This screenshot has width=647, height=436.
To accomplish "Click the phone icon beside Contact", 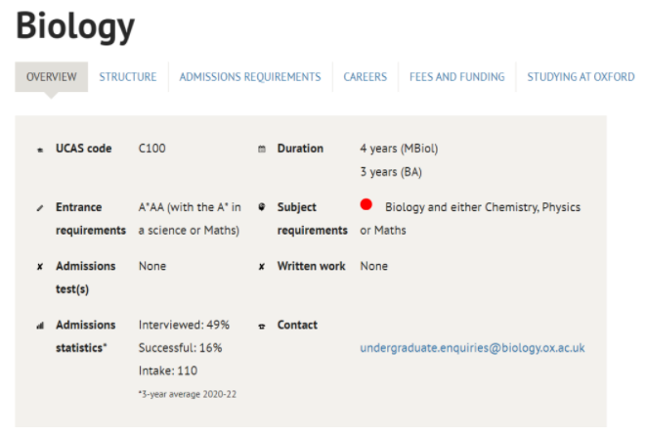I will tap(262, 326).
